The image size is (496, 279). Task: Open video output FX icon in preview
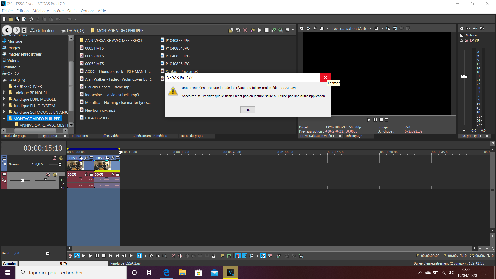tap(315, 28)
